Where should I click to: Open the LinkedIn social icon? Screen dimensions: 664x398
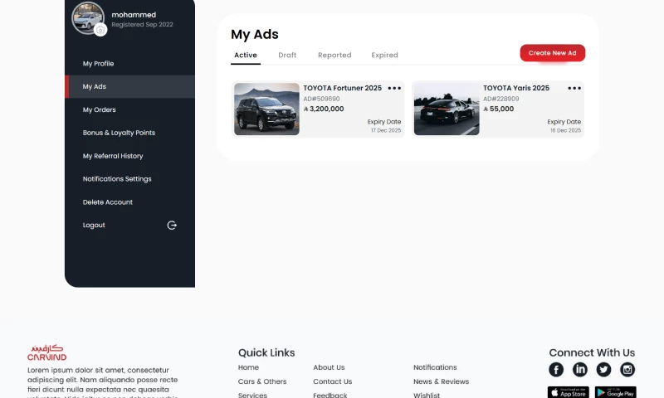[580, 370]
